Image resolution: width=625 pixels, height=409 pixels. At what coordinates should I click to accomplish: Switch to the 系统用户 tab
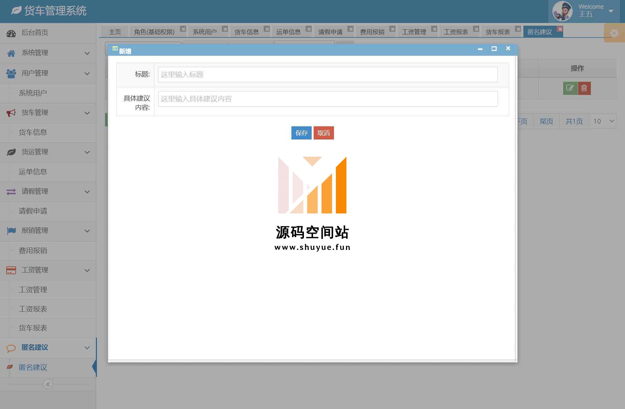(x=205, y=32)
